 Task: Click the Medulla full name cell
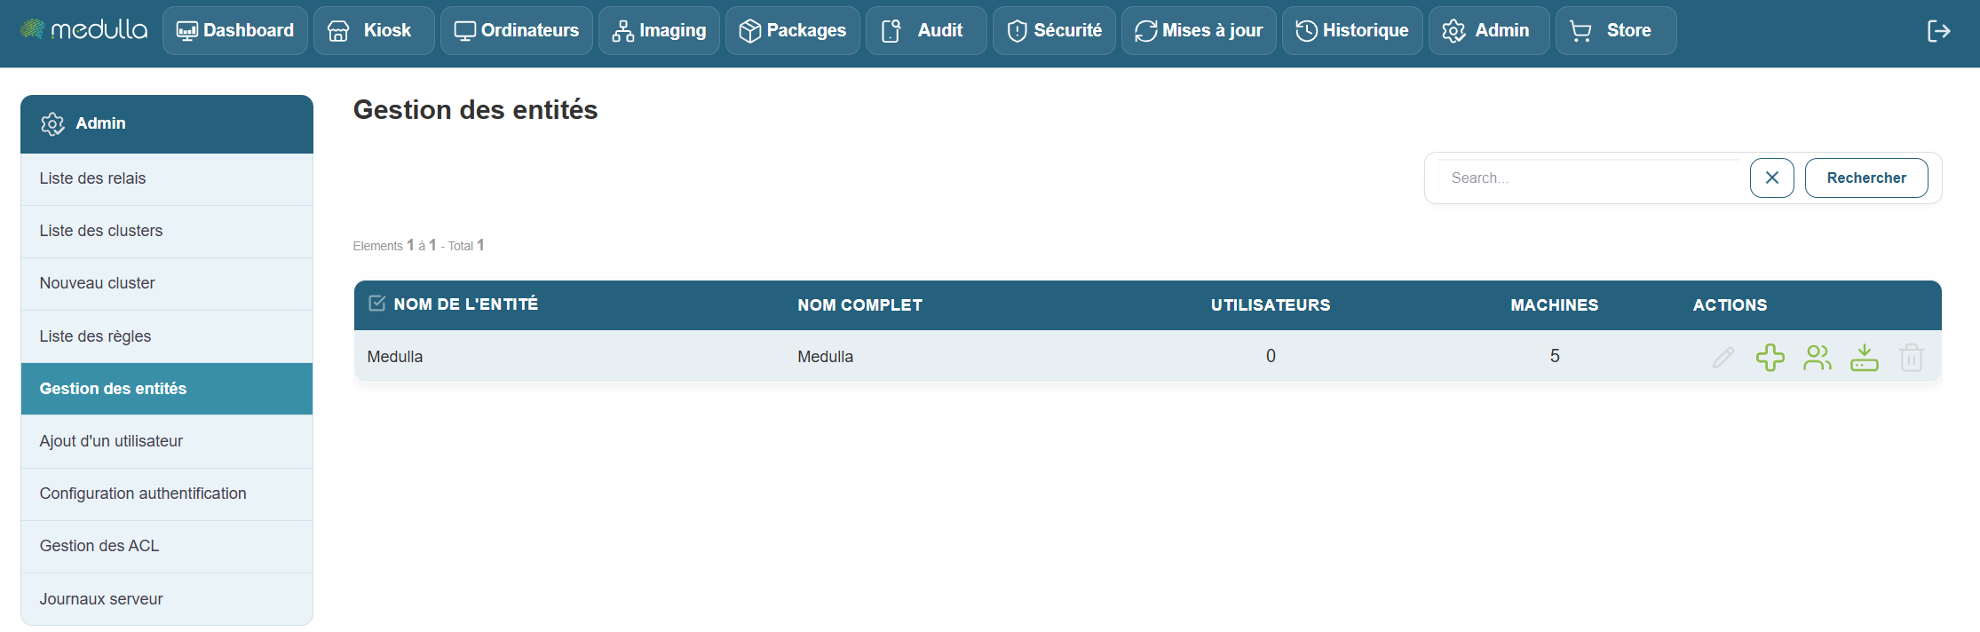[825, 357]
